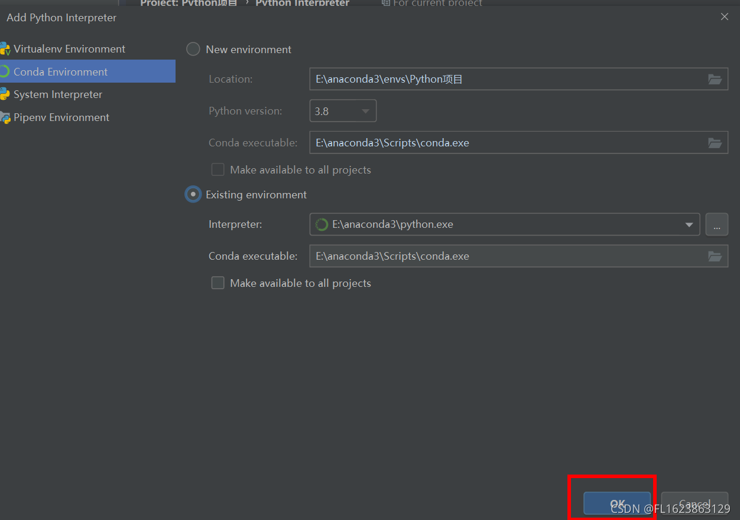This screenshot has width=740, height=520.
Task: Select Conda Environment in sidebar
Action: [87, 71]
